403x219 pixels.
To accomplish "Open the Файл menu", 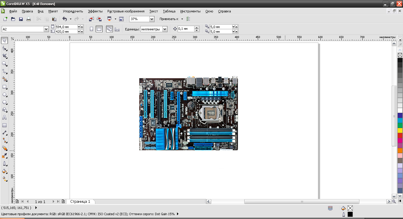I will click(x=13, y=11).
